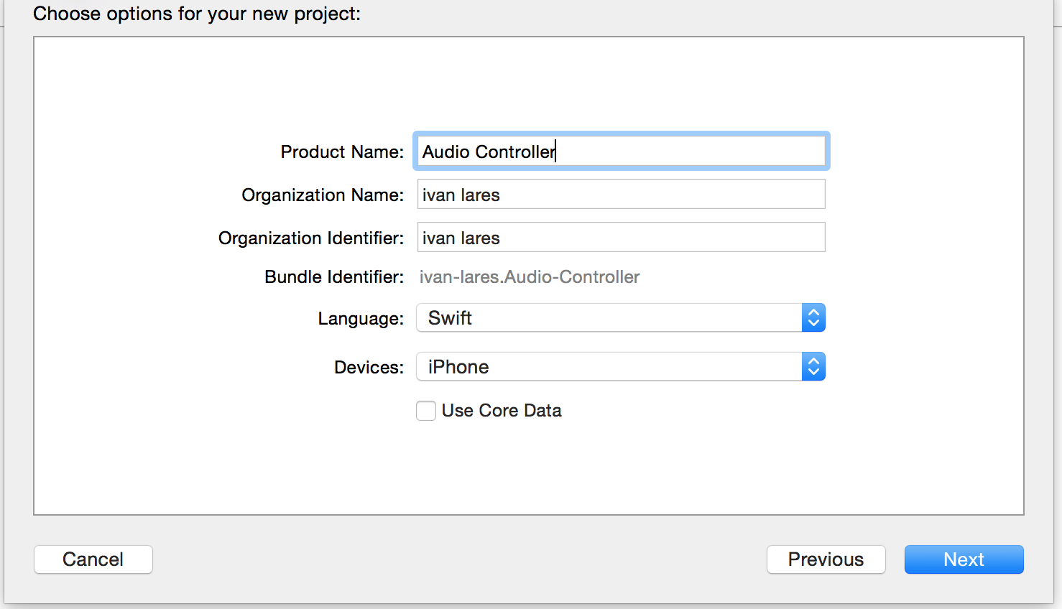1062x609 pixels.
Task: Proceed to next project setup step
Action: tap(964, 559)
